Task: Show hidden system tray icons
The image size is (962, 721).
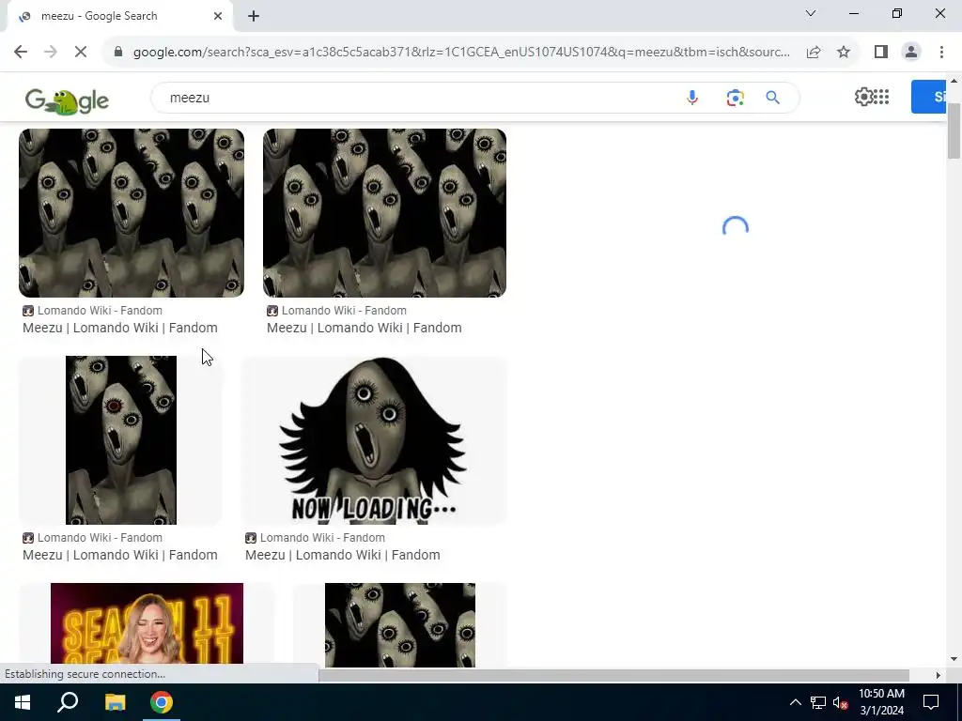Action: point(795,702)
